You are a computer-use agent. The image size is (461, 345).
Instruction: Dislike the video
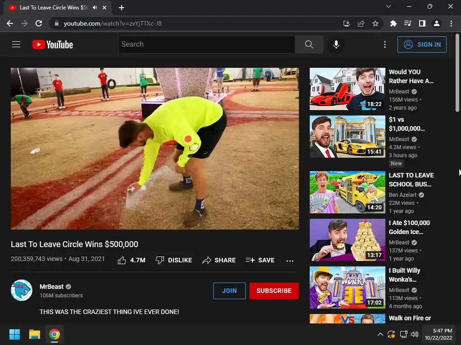coord(174,260)
